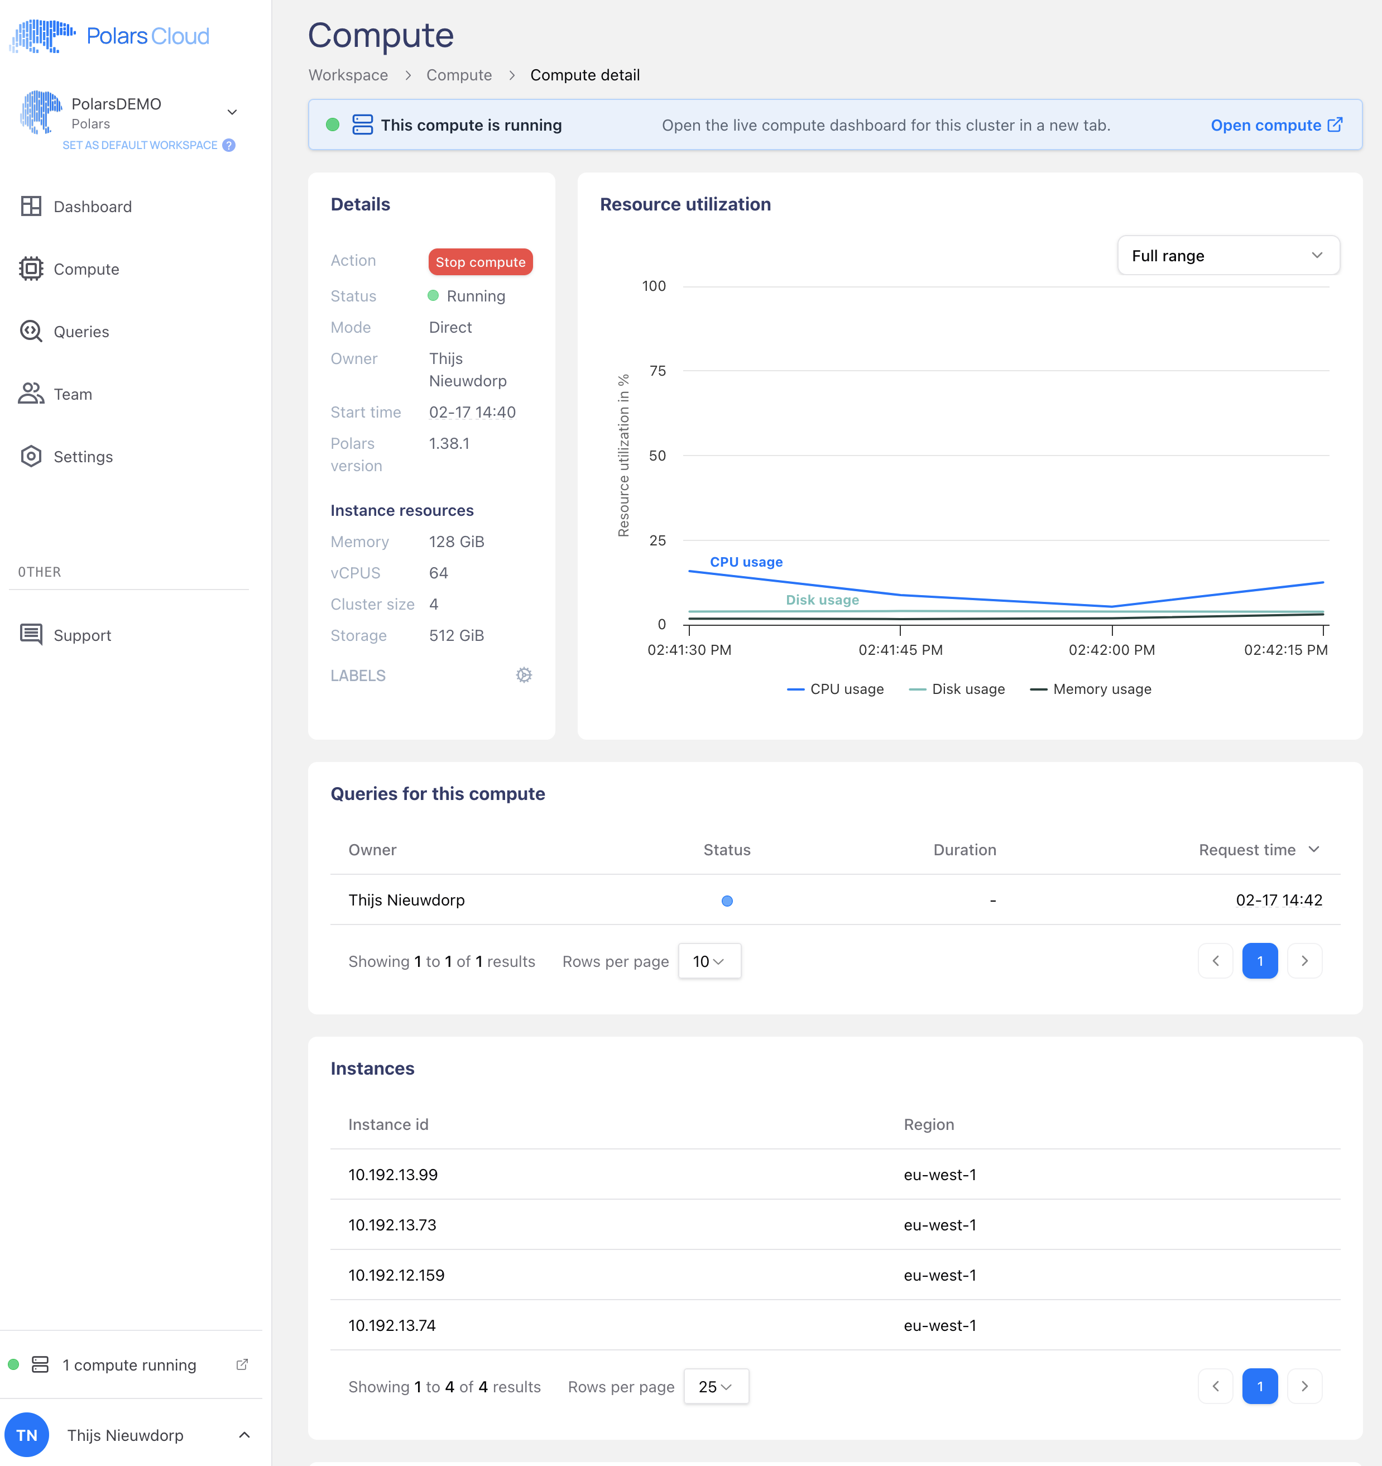Viewport: 1382px width, 1466px height.
Task: Click the Polars Cloud logo
Action: tap(109, 35)
